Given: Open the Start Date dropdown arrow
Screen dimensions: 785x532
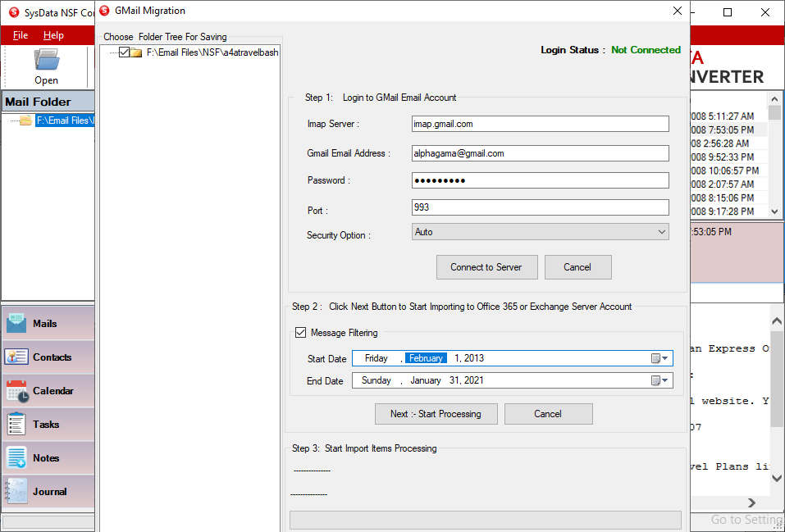Looking at the screenshot, I should (x=665, y=358).
